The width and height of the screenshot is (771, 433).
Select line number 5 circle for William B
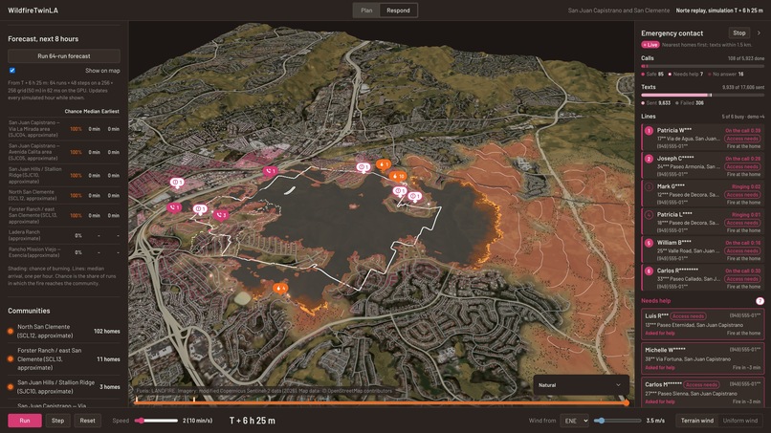coord(649,243)
